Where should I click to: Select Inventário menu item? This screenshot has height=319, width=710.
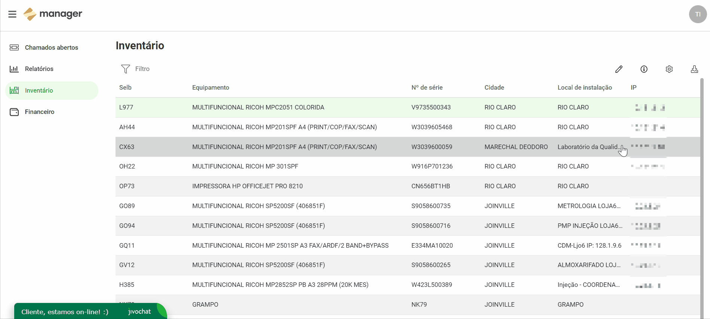click(x=52, y=90)
